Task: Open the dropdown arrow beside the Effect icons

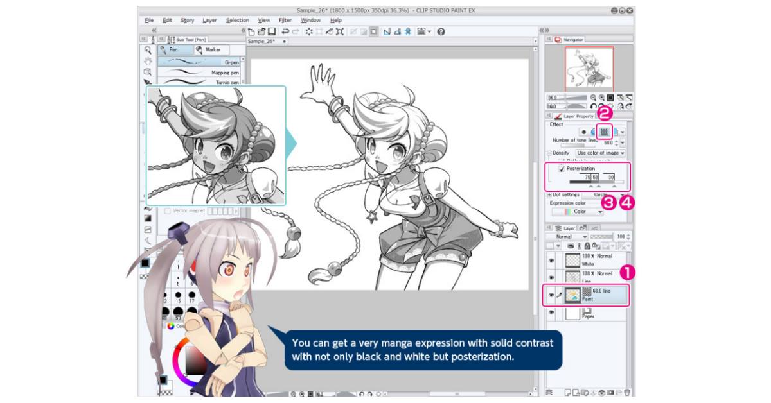Action: point(623,132)
